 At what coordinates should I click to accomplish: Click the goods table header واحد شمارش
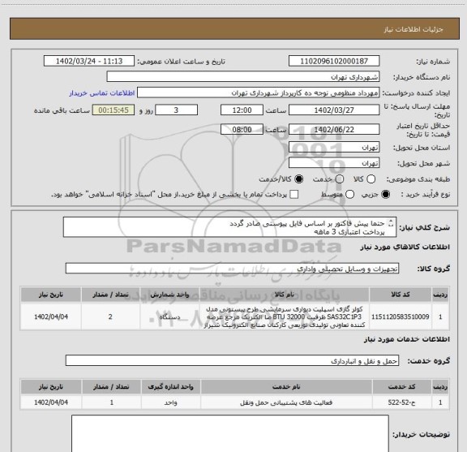coord(169,295)
